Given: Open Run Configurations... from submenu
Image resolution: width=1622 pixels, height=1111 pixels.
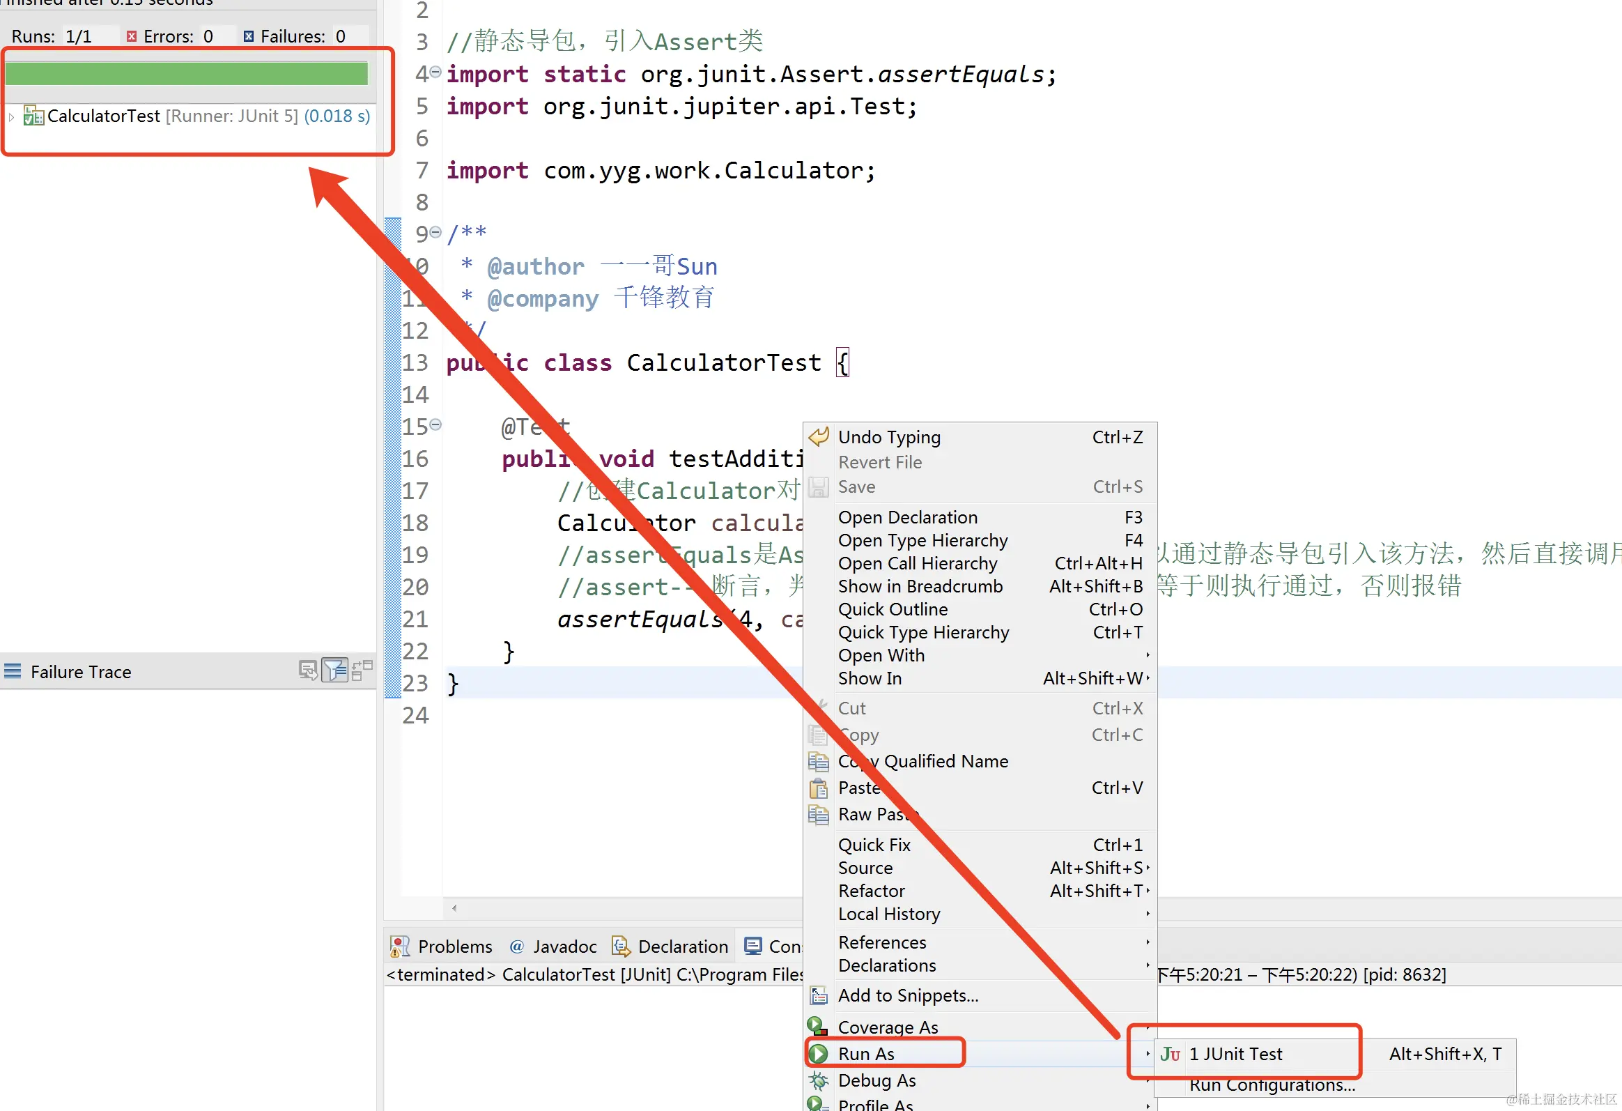Looking at the screenshot, I should [x=1334, y=1085].
